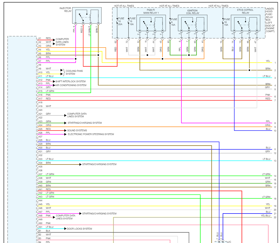Click the ORG wire label at output 9
Screen dimensions: 279x243
tap(268, 125)
